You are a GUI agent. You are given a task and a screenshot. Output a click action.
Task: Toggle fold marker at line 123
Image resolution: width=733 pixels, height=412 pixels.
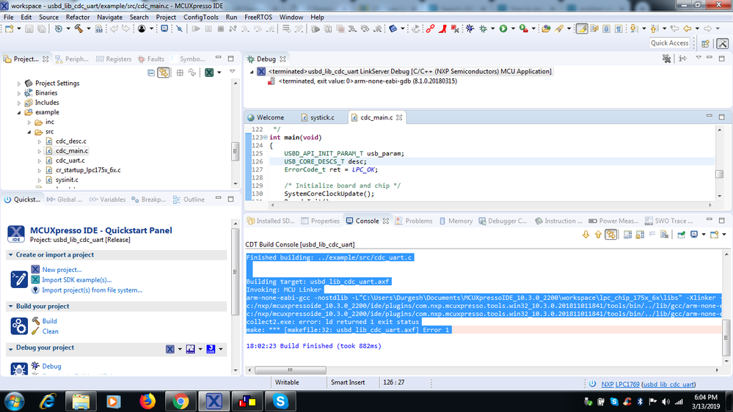[266, 137]
